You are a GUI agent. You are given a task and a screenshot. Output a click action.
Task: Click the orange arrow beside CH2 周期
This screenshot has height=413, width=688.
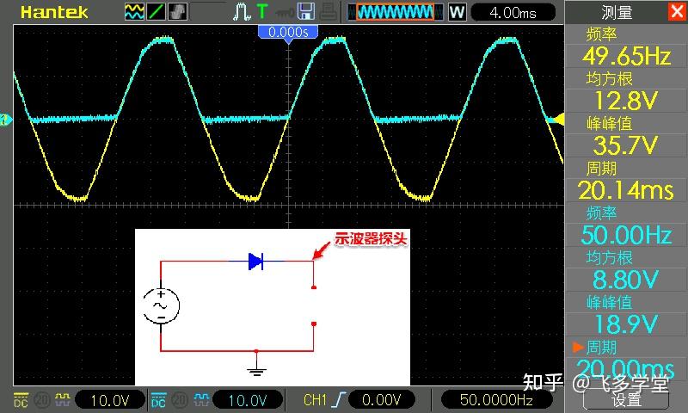point(578,348)
